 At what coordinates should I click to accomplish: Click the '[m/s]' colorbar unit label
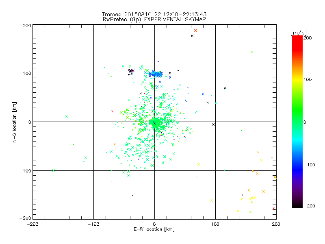pyautogui.click(x=298, y=33)
